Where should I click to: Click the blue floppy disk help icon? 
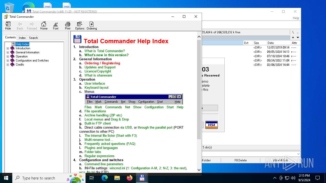coord(77,39)
